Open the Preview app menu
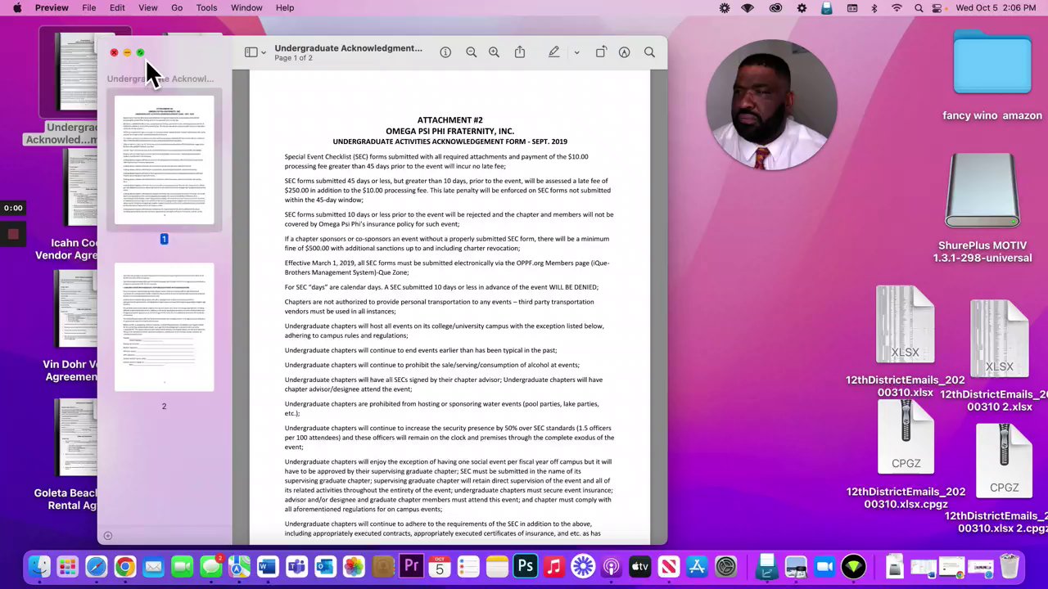This screenshot has height=589, width=1048. [52, 8]
